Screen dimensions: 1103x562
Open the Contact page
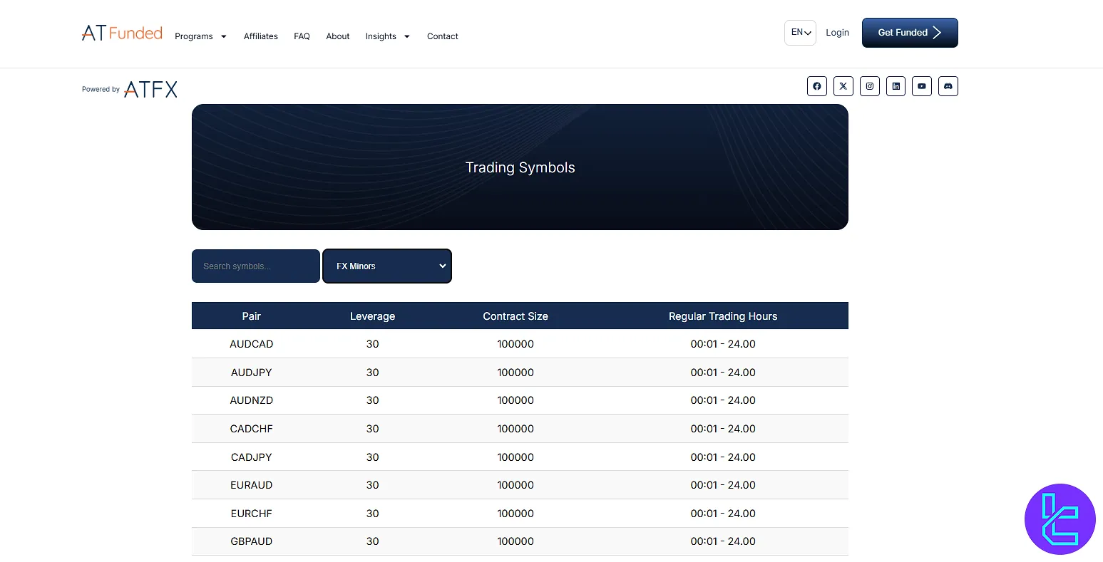443,36
